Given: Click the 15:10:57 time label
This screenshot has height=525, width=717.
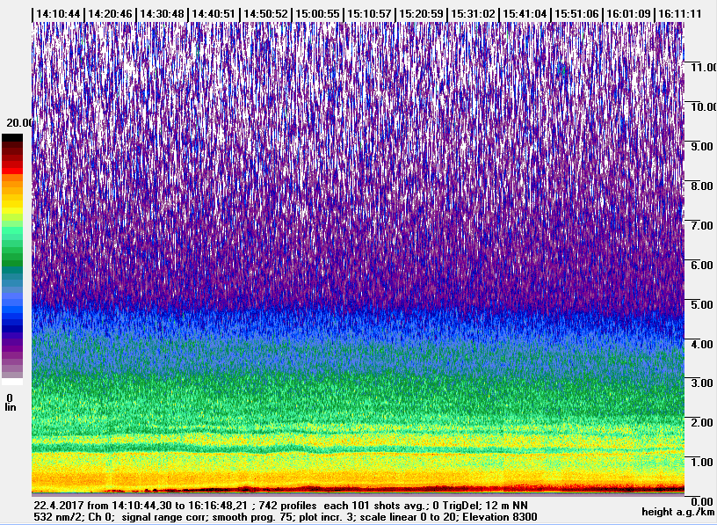Looking at the screenshot, I should (x=369, y=14).
